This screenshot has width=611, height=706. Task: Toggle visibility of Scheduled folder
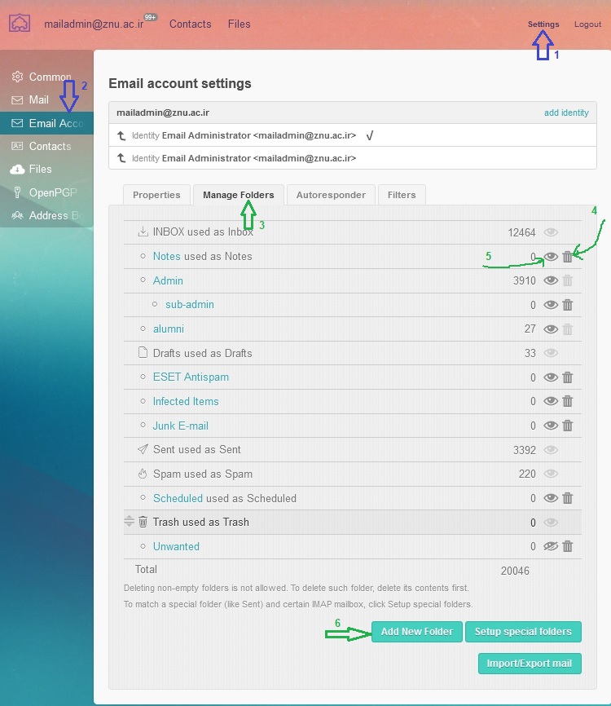[x=551, y=498]
